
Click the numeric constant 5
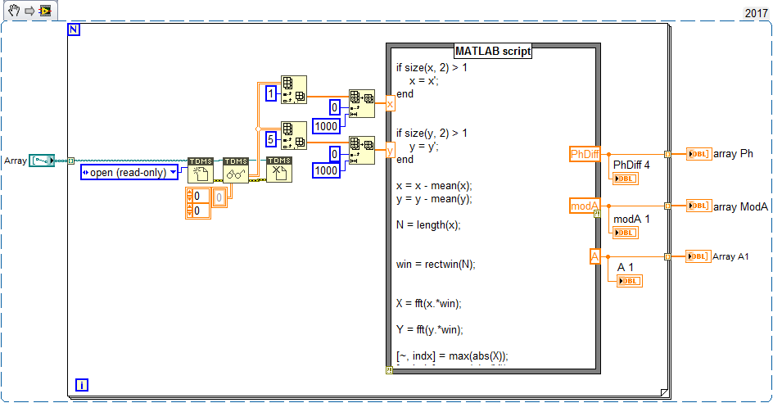tap(271, 138)
